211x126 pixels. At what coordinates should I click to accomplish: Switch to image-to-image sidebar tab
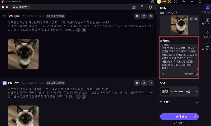point(207,9)
